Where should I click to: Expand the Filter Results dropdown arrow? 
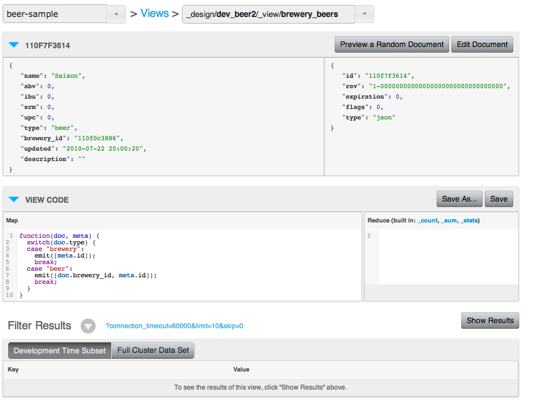pyautogui.click(x=88, y=326)
